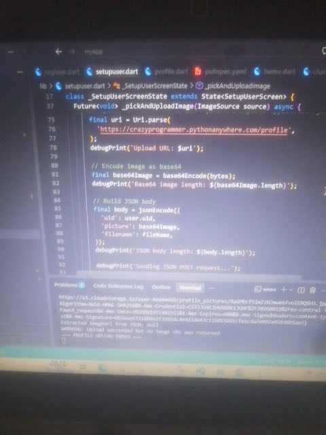Go back with the left arrow
326x435 pixels.
(x=58, y=52)
